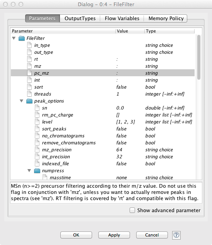Click the file icon beside int_precision

click(37, 156)
